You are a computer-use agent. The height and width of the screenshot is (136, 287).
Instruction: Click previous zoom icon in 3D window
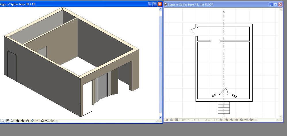[x=47, y=121]
